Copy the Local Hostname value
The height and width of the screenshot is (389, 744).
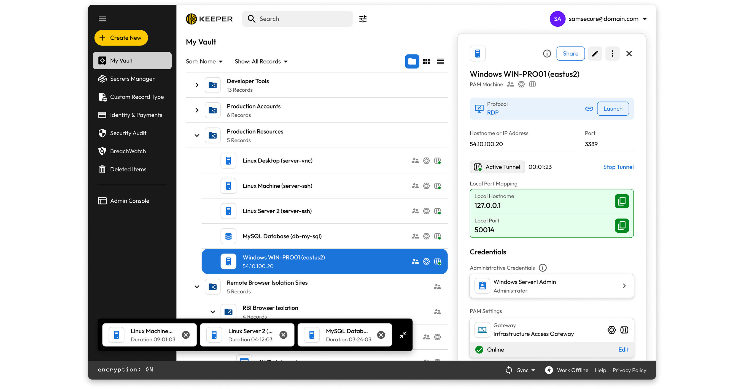click(x=622, y=201)
